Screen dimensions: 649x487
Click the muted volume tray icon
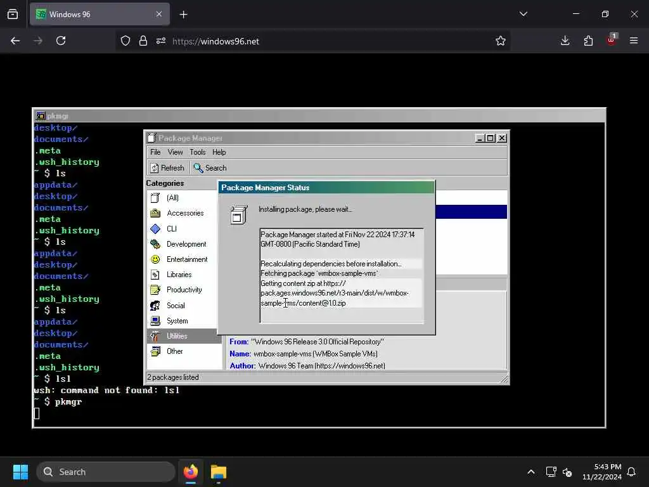tap(567, 472)
